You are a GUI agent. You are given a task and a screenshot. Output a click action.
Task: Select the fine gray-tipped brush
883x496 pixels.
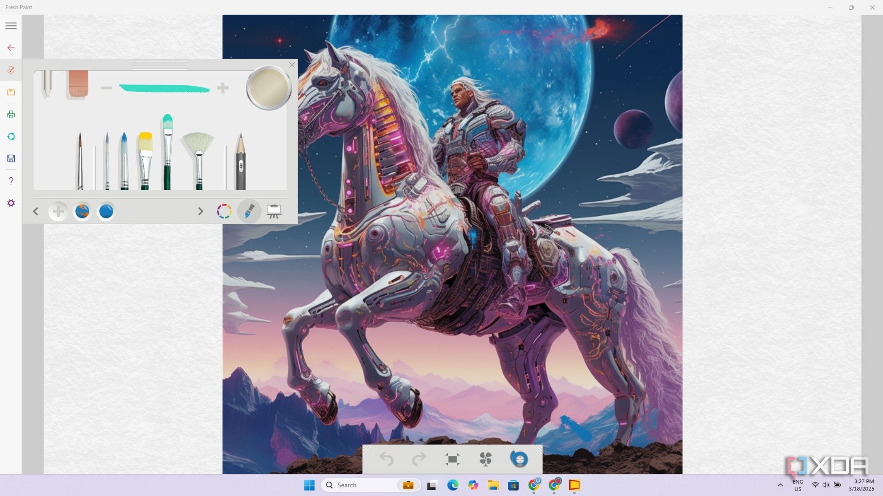point(107,161)
